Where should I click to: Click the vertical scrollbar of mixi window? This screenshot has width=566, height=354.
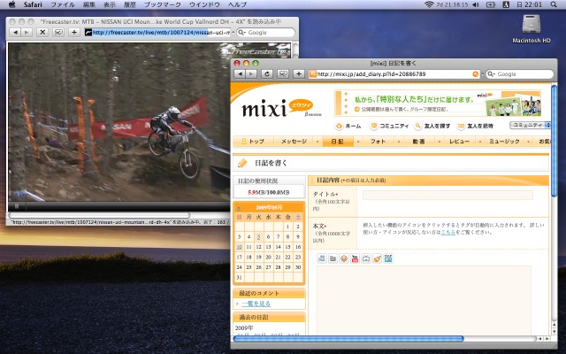pos(555,141)
